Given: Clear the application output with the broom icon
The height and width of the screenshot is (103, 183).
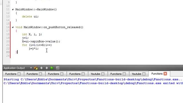Looking at the screenshot, I should pyautogui.click(x=36, y=68).
